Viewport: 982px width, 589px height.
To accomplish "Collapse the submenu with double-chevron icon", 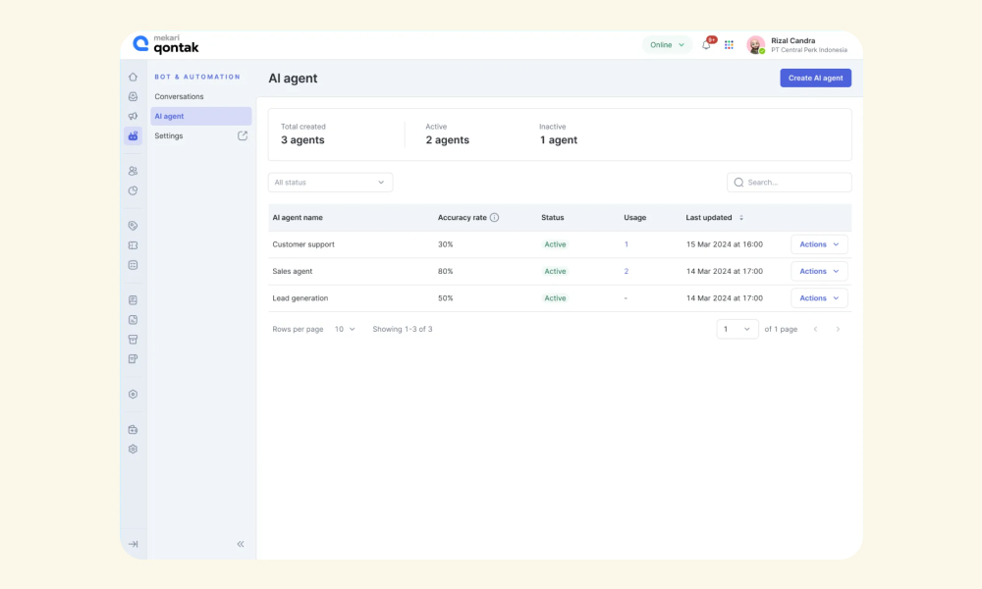I will pyautogui.click(x=241, y=544).
